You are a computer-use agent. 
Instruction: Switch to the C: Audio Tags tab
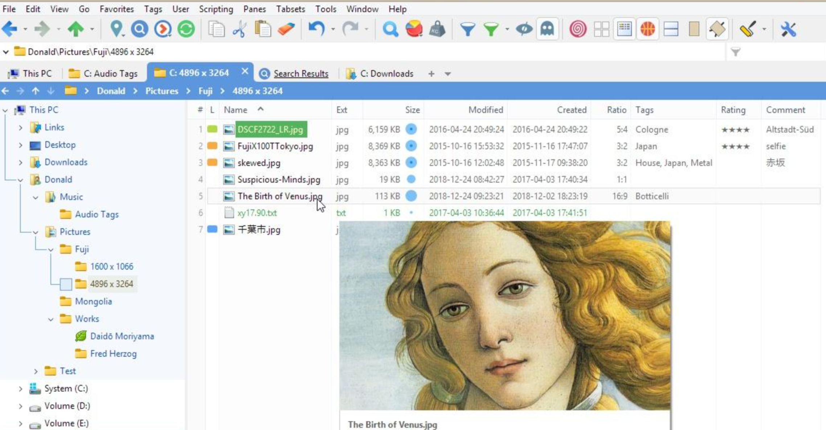103,74
